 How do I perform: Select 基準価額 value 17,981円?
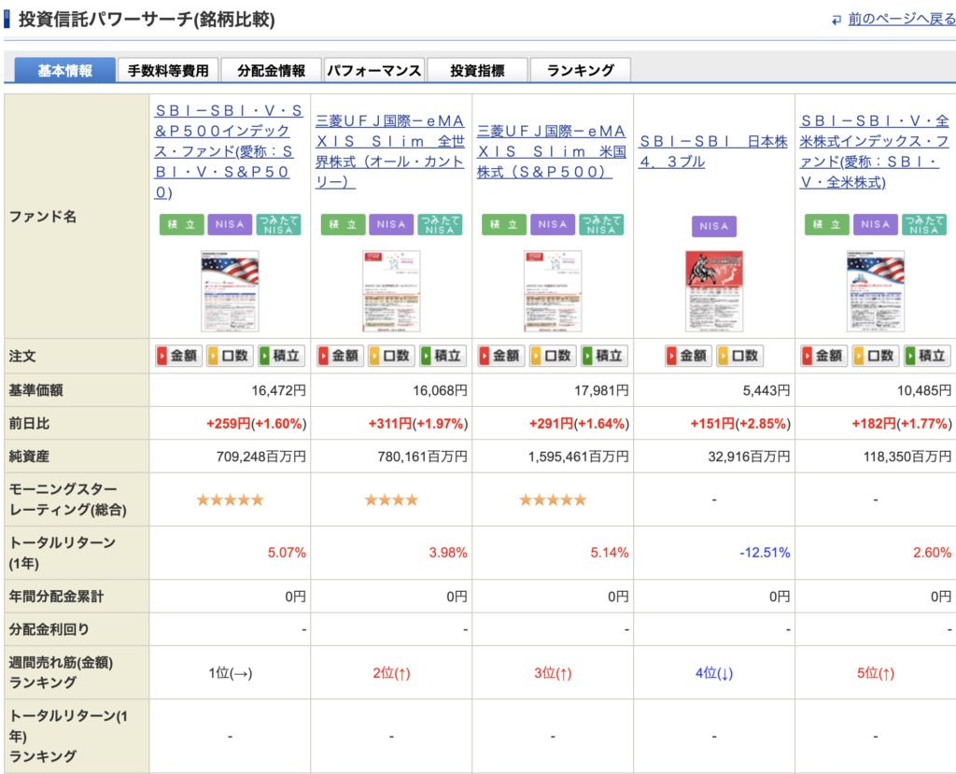click(601, 390)
